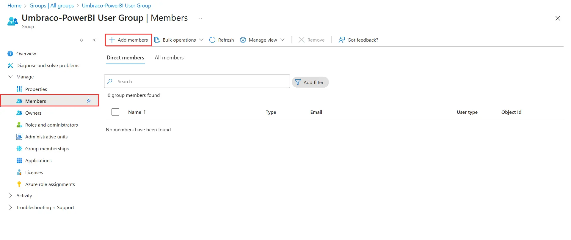
Task: Click the Properties bars icon
Action: pos(19,89)
